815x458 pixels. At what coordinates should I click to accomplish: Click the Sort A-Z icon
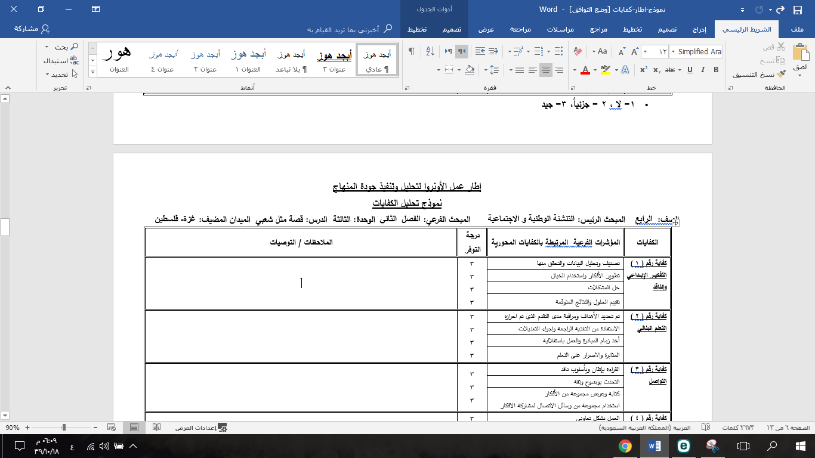coord(428,51)
